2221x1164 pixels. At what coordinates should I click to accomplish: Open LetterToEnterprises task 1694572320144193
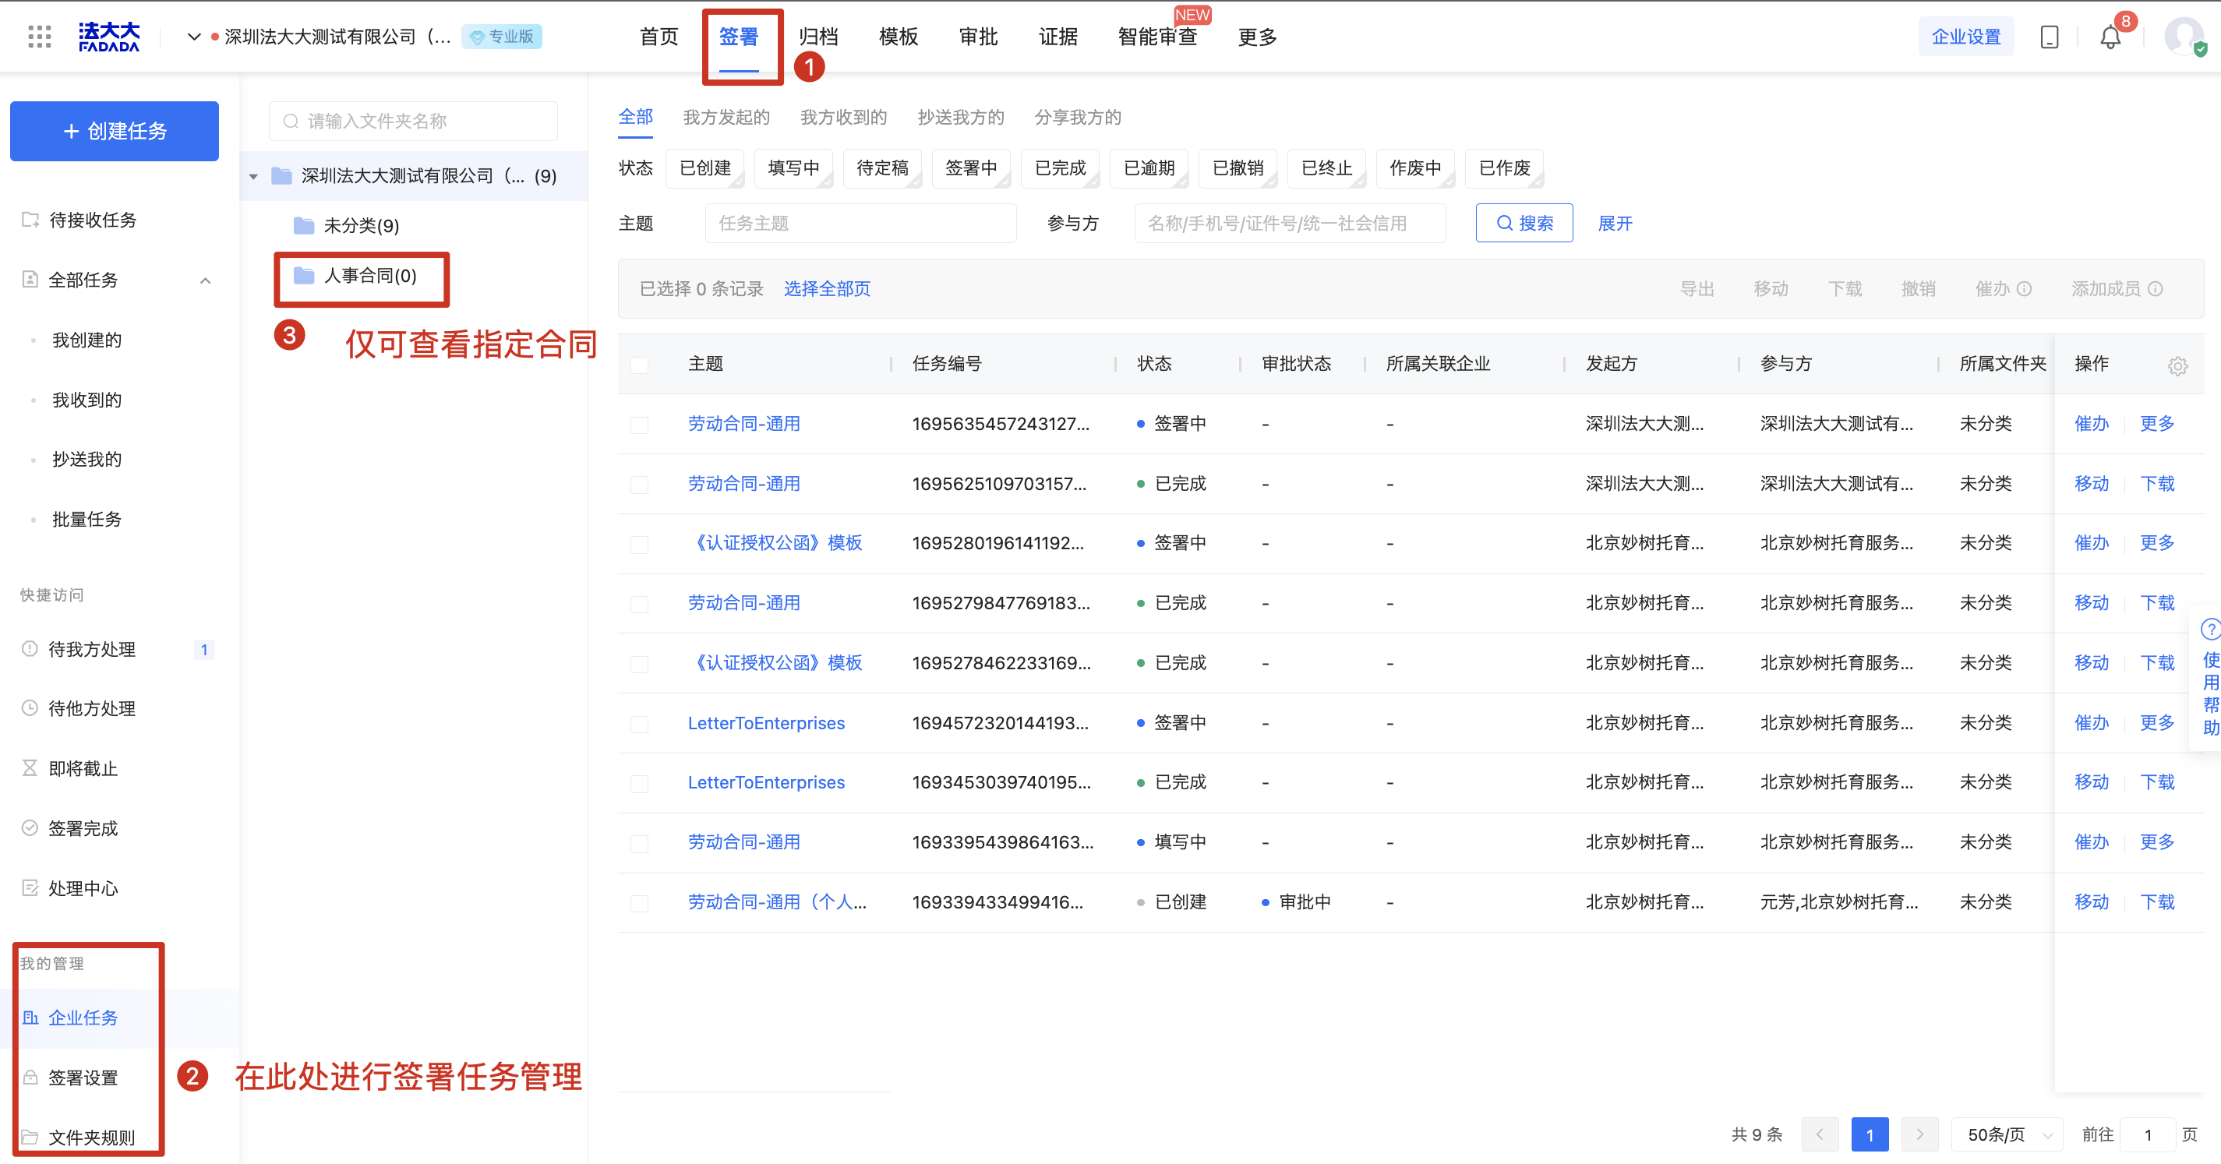765,723
